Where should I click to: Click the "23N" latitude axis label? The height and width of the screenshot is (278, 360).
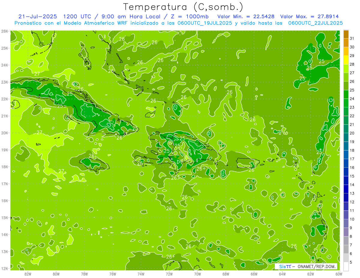[4, 82]
